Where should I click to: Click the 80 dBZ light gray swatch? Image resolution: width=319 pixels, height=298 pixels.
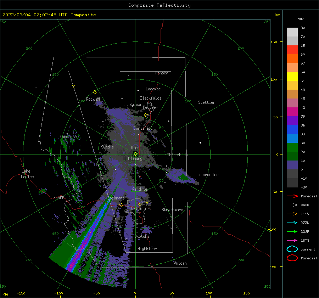point(292,32)
